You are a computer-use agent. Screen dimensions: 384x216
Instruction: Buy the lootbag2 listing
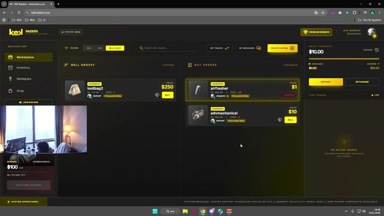click(x=167, y=95)
